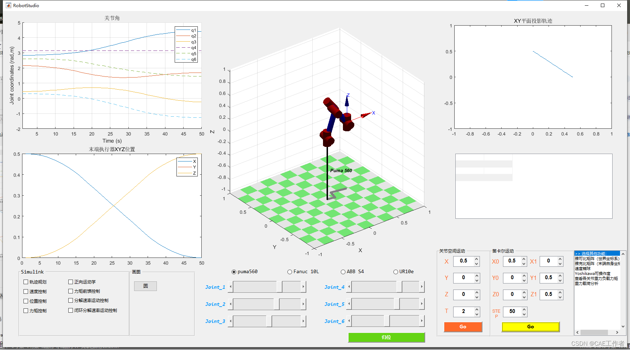Click the Joint_3 slider thumb
This screenshot has height=350, width=630.
[269, 321]
